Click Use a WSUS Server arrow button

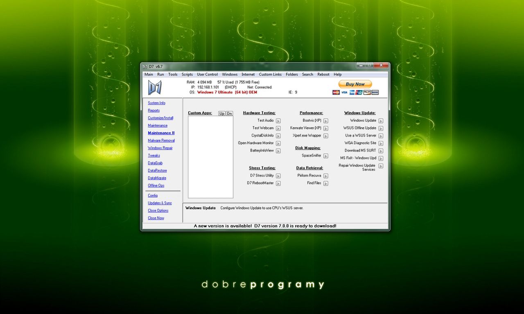point(381,136)
